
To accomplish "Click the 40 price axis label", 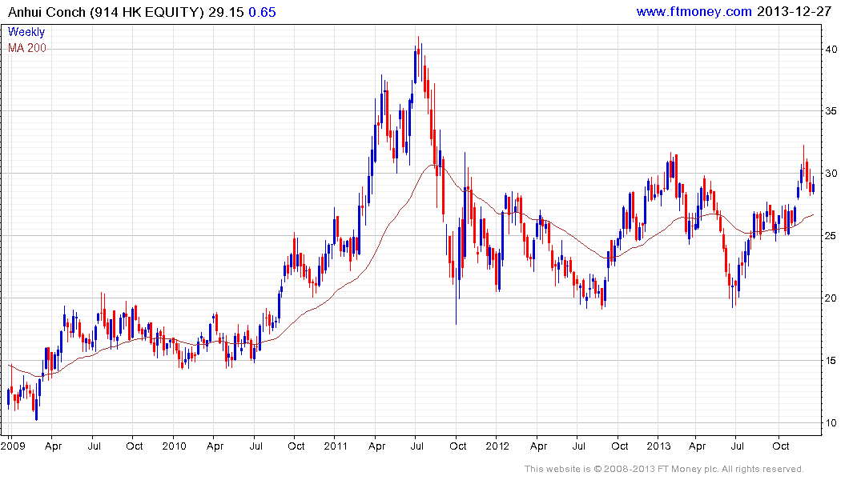I will pyautogui.click(x=831, y=50).
